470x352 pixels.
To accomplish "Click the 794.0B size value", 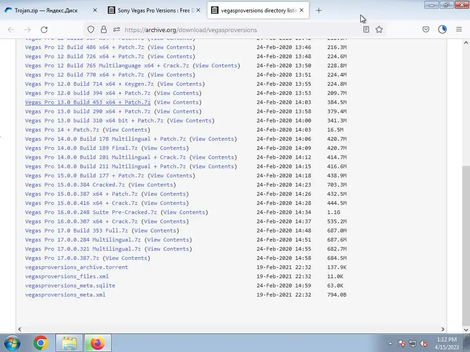I will [x=337, y=295].
